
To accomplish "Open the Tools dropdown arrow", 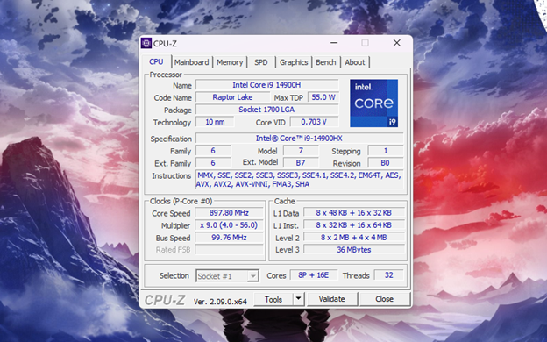I will pos(298,299).
